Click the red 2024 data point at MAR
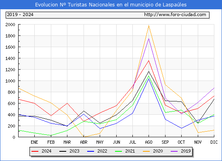222x161 pixels. point(67,103)
